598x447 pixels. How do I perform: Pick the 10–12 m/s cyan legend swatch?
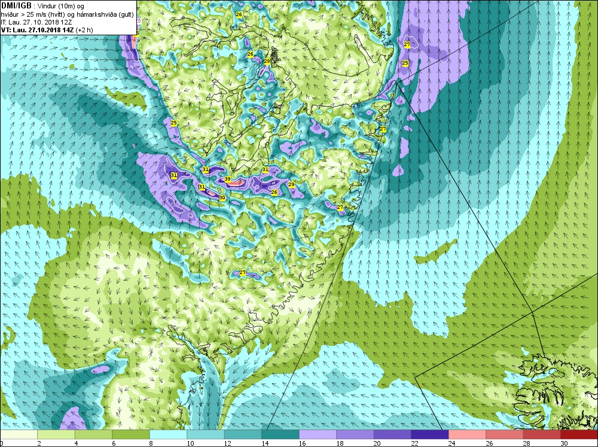tap(206, 434)
